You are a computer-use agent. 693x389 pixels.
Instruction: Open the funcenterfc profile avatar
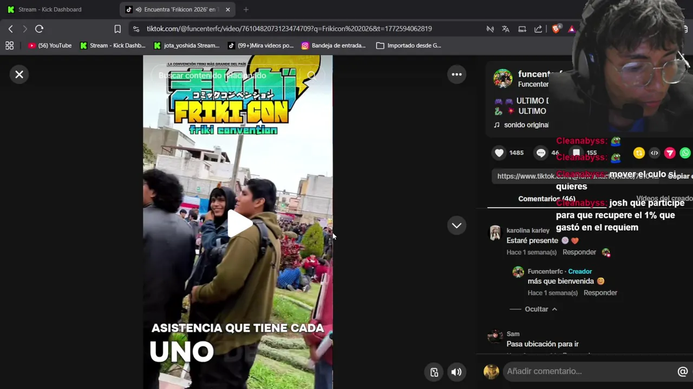pyautogui.click(x=502, y=78)
